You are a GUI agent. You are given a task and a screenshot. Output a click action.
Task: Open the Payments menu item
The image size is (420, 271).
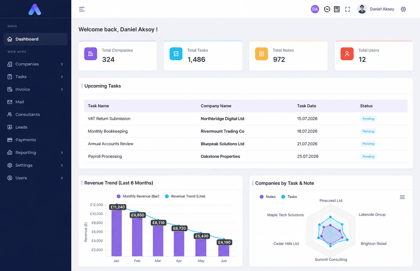tap(35, 140)
